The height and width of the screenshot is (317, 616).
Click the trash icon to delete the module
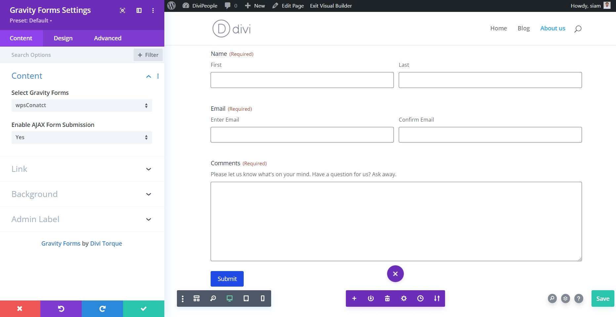[x=387, y=298]
